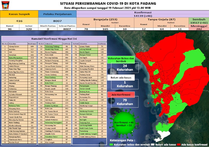Click the white legend swatch for Belum ada kasus
Screen dimensions: 209x147
pos(153,145)
